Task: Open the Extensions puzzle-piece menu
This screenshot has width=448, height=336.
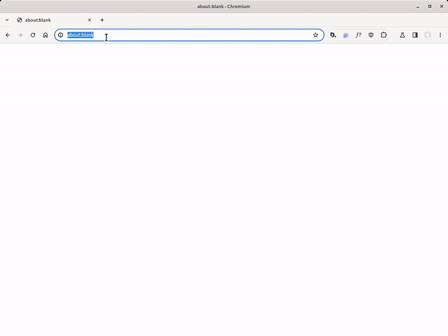Action: [383, 35]
